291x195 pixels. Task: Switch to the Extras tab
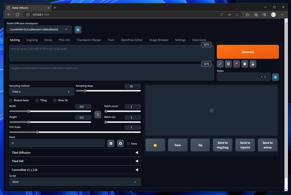coord(48,40)
